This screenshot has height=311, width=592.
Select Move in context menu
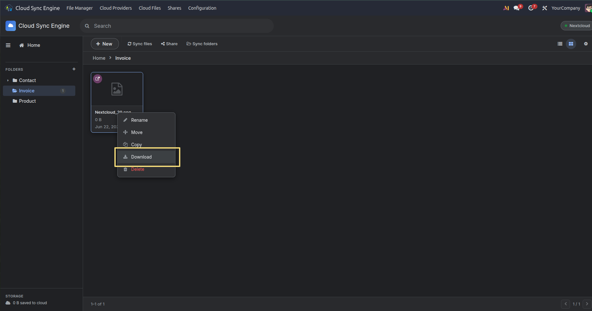[146, 132]
